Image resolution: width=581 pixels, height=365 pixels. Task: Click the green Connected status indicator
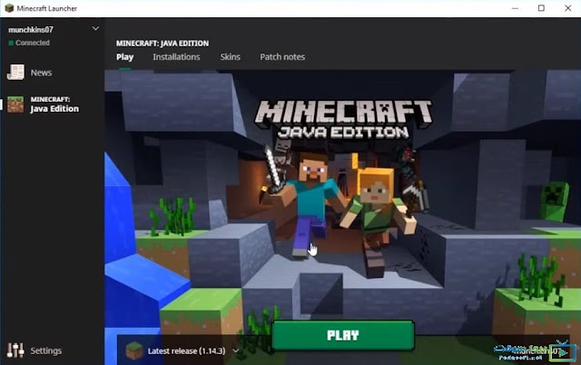click(11, 43)
